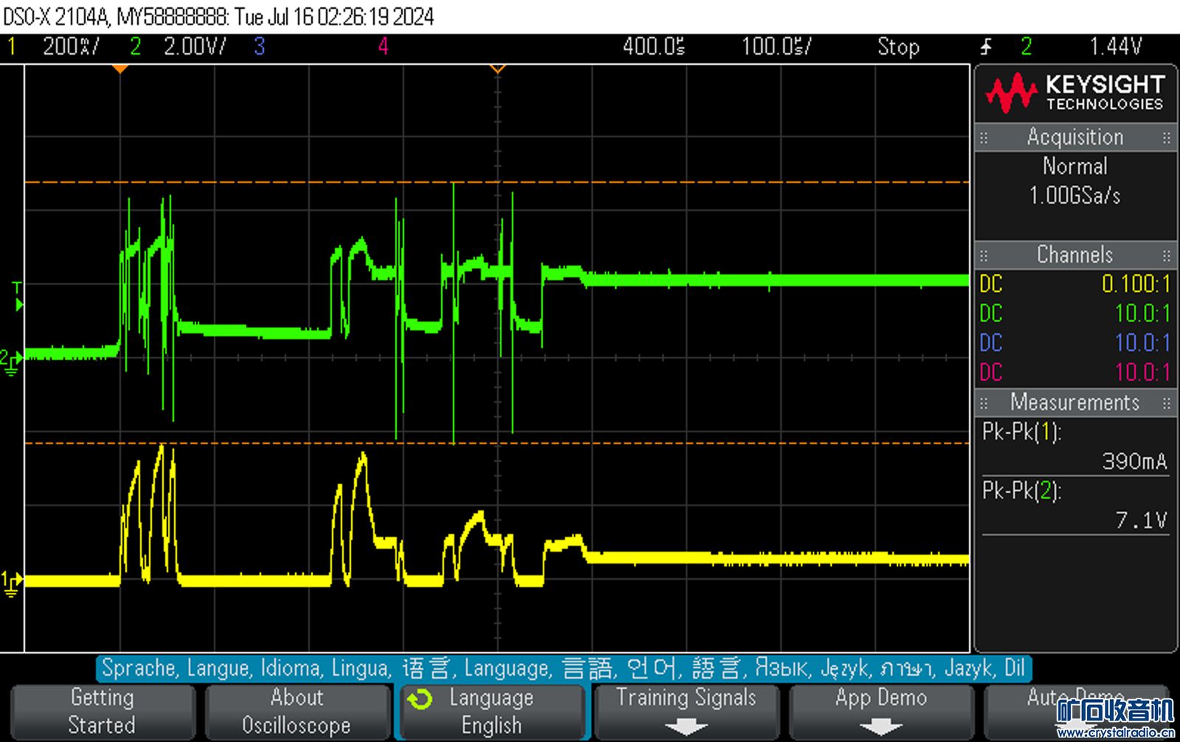Image resolution: width=1180 pixels, height=742 pixels.
Task: Enable channel 3 in the status bar
Action: [x=260, y=47]
